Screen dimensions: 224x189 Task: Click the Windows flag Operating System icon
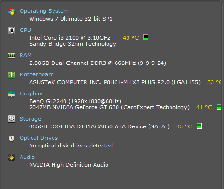point(11,11)
